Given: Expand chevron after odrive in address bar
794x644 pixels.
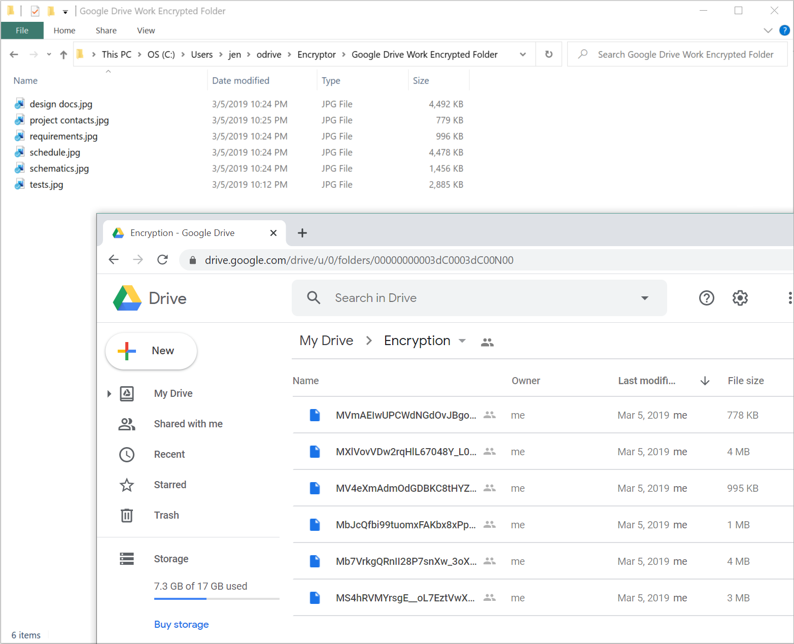Looking at the screenshot, I should 289,54.
